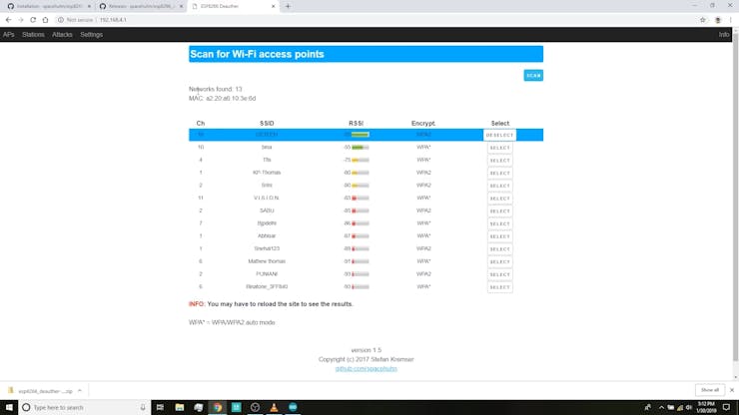Open VLC media player from the taskbar
This screenshot has width=739, height=415.
(274, 407)
